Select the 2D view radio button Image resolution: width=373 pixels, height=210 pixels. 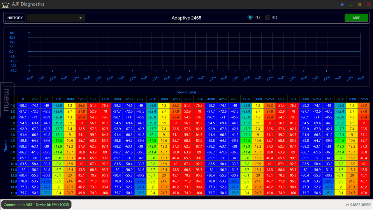250,17
